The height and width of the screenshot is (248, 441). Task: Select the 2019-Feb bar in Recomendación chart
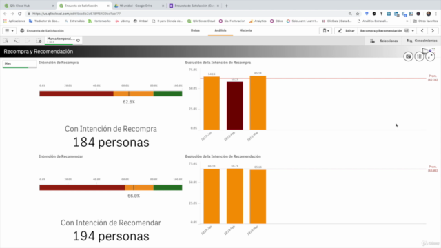click(x=234, y=196)
